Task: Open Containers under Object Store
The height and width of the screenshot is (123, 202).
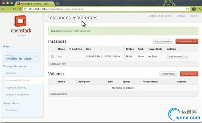Action: click(x=12, y=110)
